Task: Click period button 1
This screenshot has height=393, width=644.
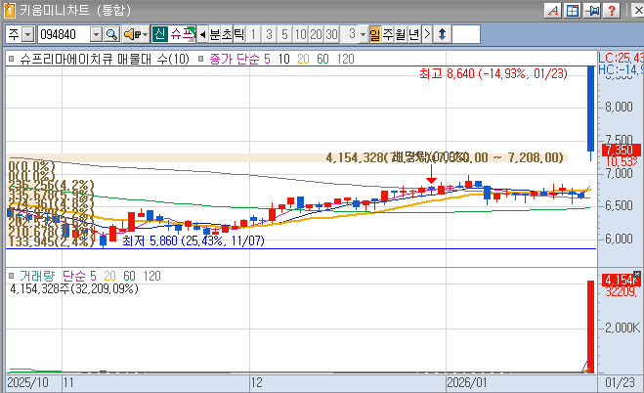Action: tap(254, 34)
